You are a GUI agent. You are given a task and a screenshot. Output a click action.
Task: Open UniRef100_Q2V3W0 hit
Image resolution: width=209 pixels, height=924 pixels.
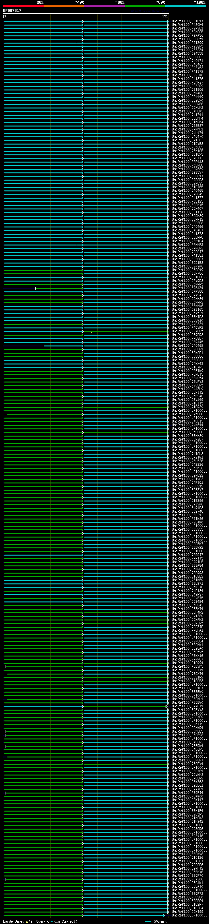(187, 75)
